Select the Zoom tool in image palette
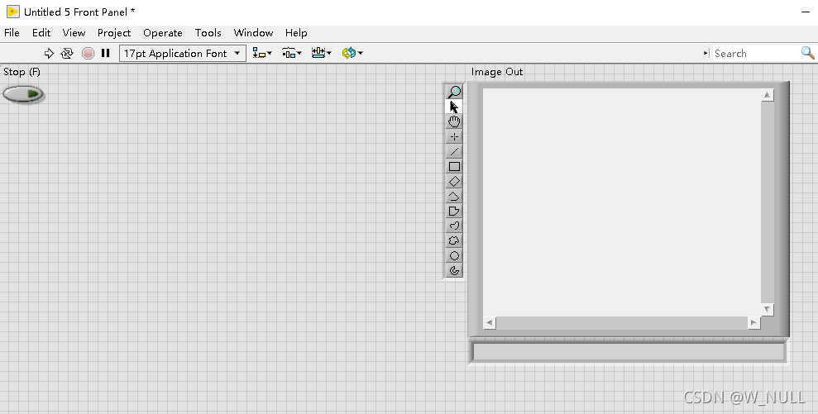 coord(454,92)
